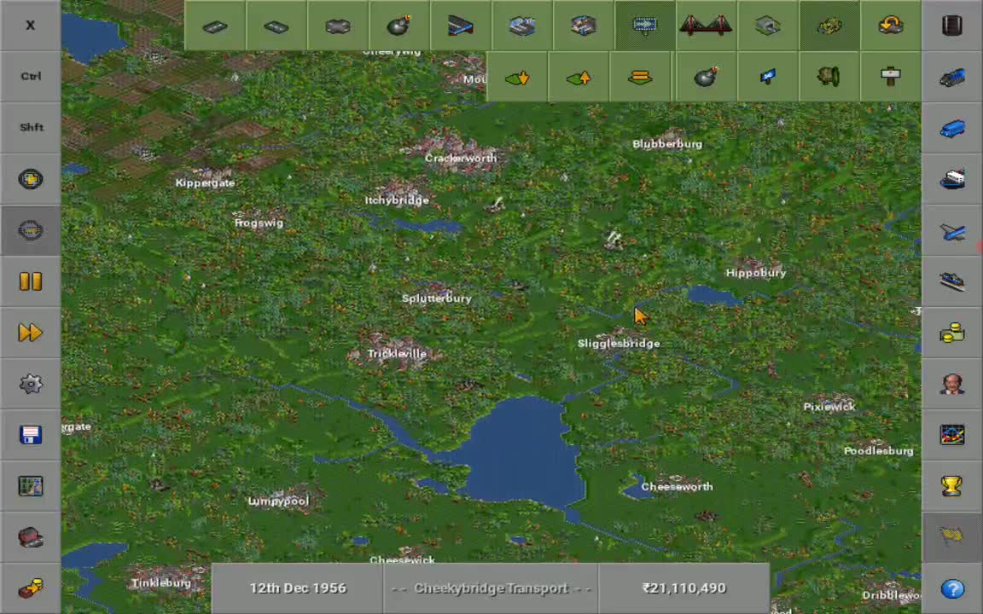Click the Tinkleburg town label
Image resolution: width=983 pixels, height=614 pixels.
tap(161, 582)
